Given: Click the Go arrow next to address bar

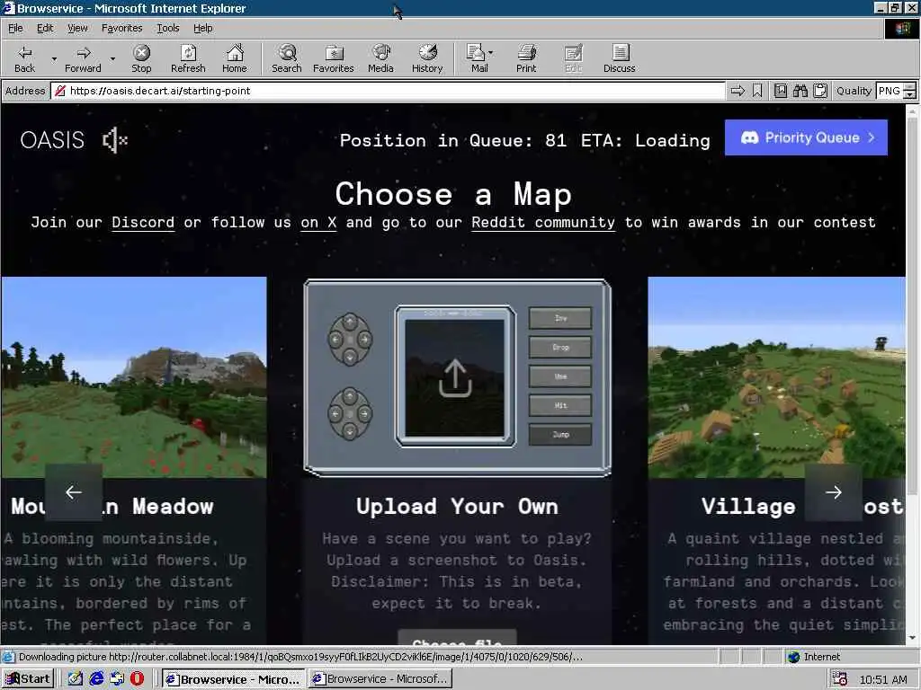Looking at the screenshot, I should [x=738, y=91].
